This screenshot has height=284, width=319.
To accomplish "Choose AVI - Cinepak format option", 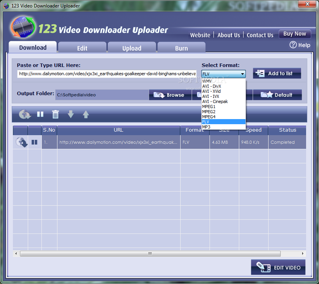I will click(x=223, y=101).
